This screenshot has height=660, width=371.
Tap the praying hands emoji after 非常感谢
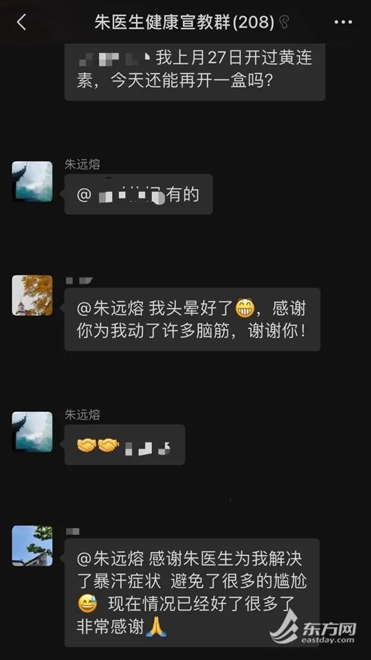tap(156, 626)
